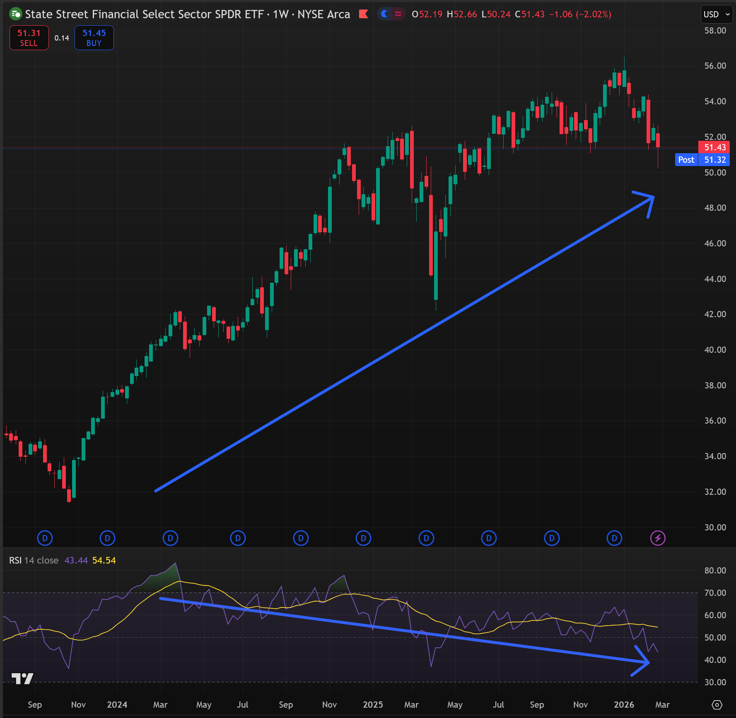The width and height of the screenshot is (736, 718).
Task: Click the rightmost blue dividend D marker
Action: coord(614,538)
